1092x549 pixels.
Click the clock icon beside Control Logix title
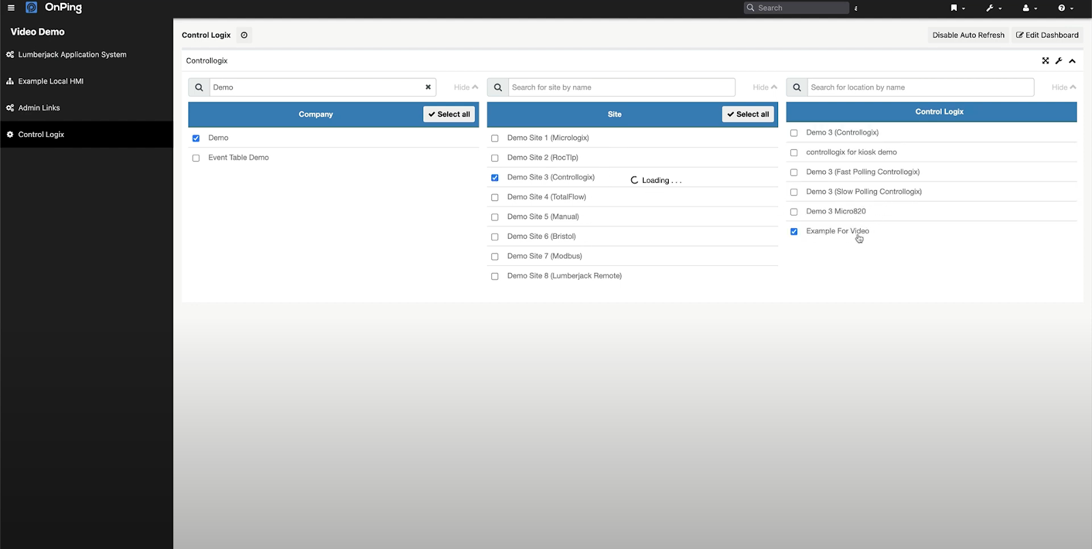[x=244, y=35]
